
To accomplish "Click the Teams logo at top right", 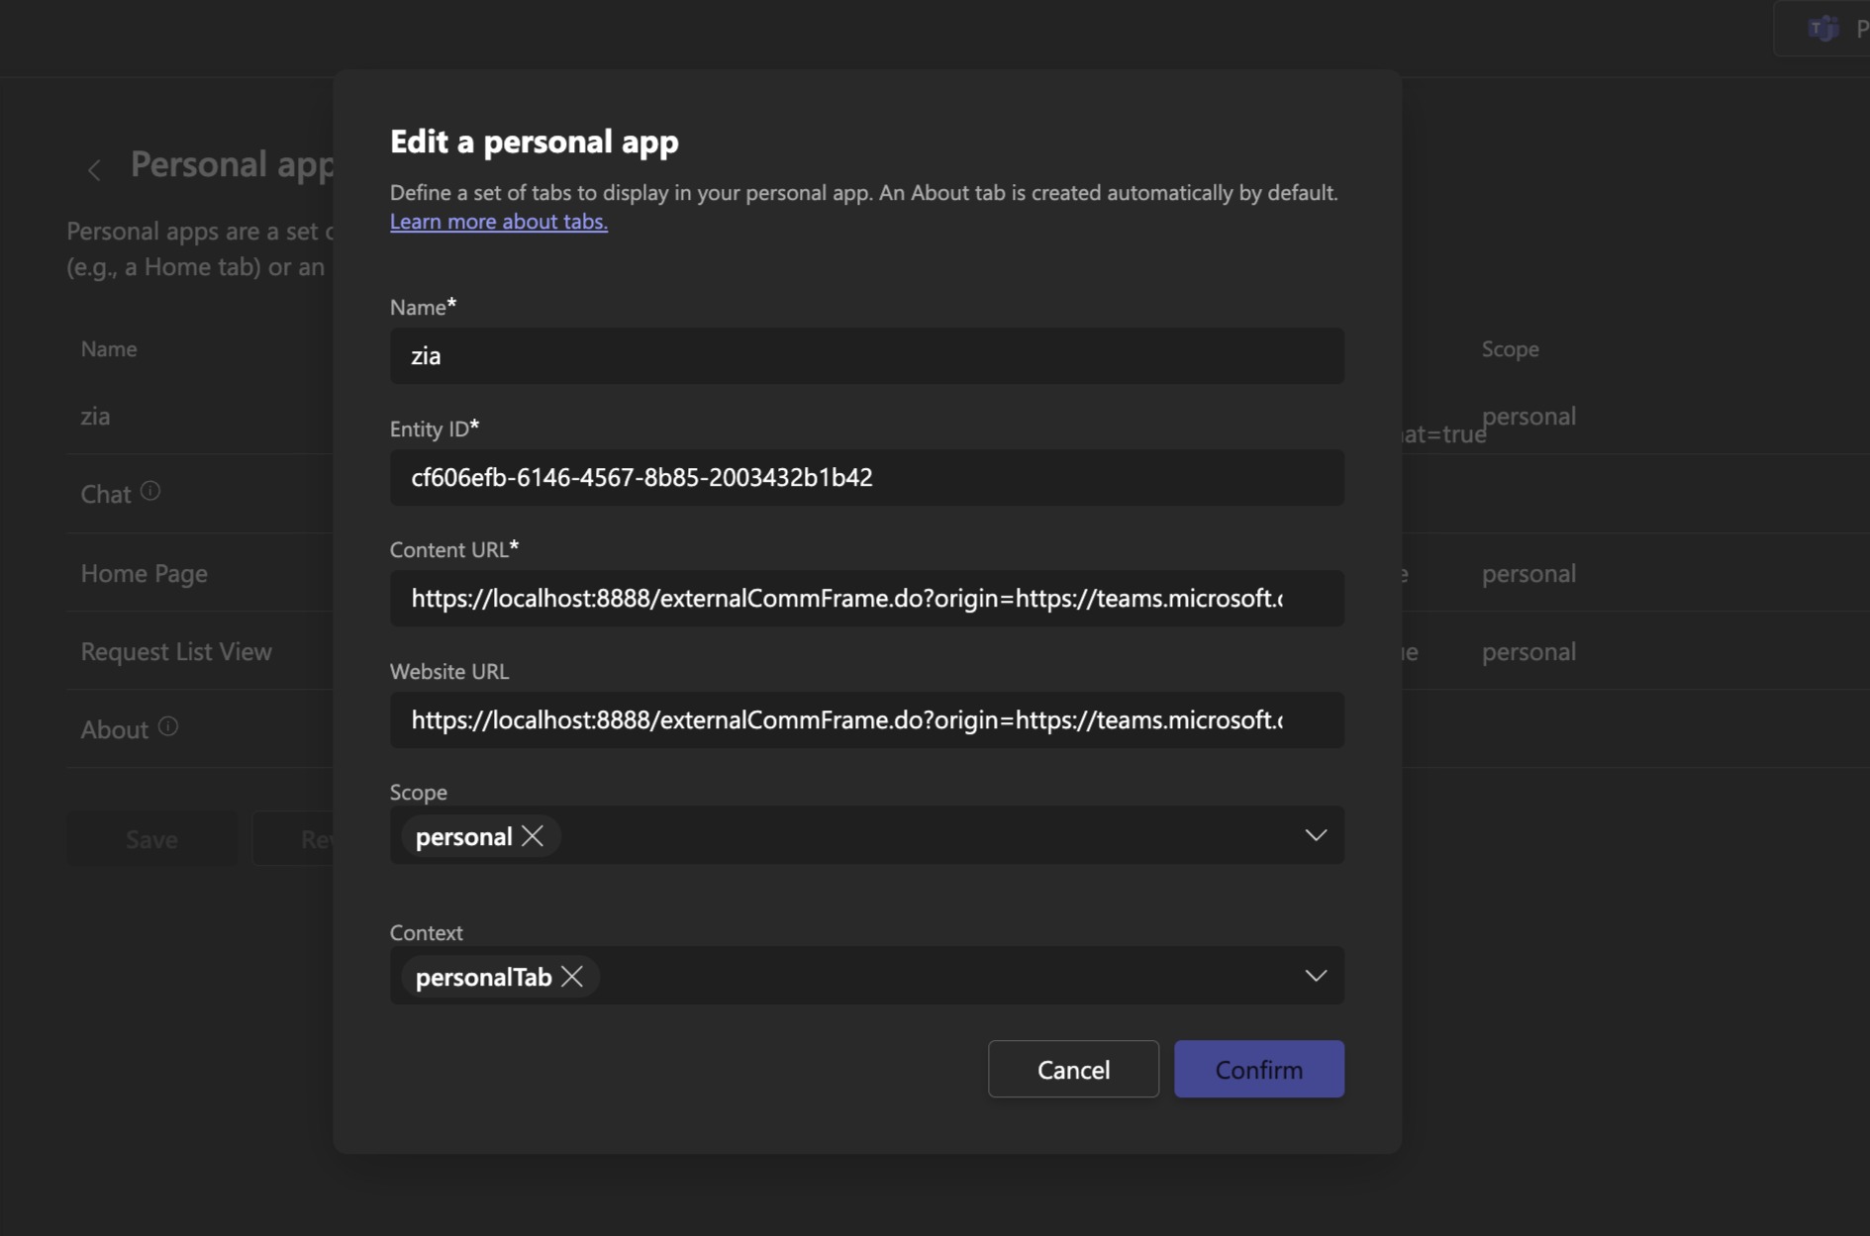I will (x=1822, y=29).
